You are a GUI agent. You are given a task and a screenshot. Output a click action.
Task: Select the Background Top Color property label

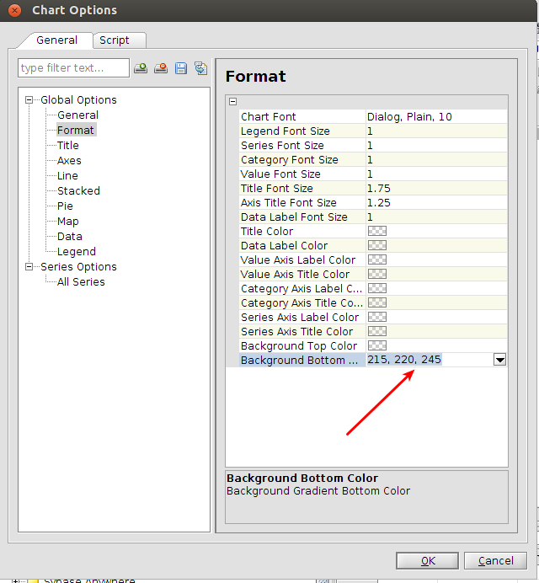(299, 345)
